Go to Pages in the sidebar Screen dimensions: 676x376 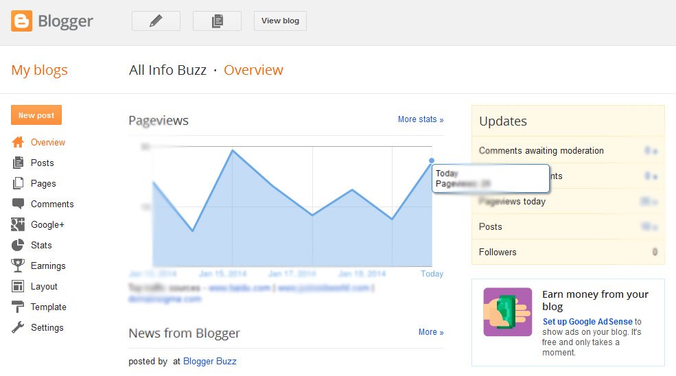pos(43,183)
